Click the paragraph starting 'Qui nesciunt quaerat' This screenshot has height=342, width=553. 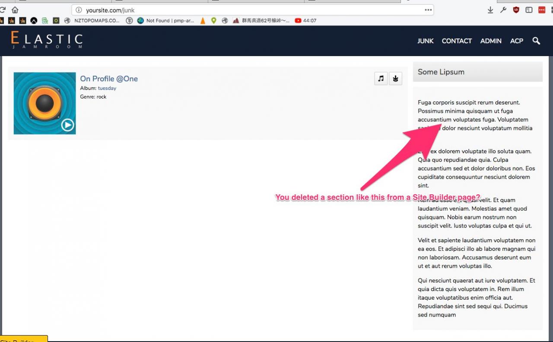(x=477, y=298)
